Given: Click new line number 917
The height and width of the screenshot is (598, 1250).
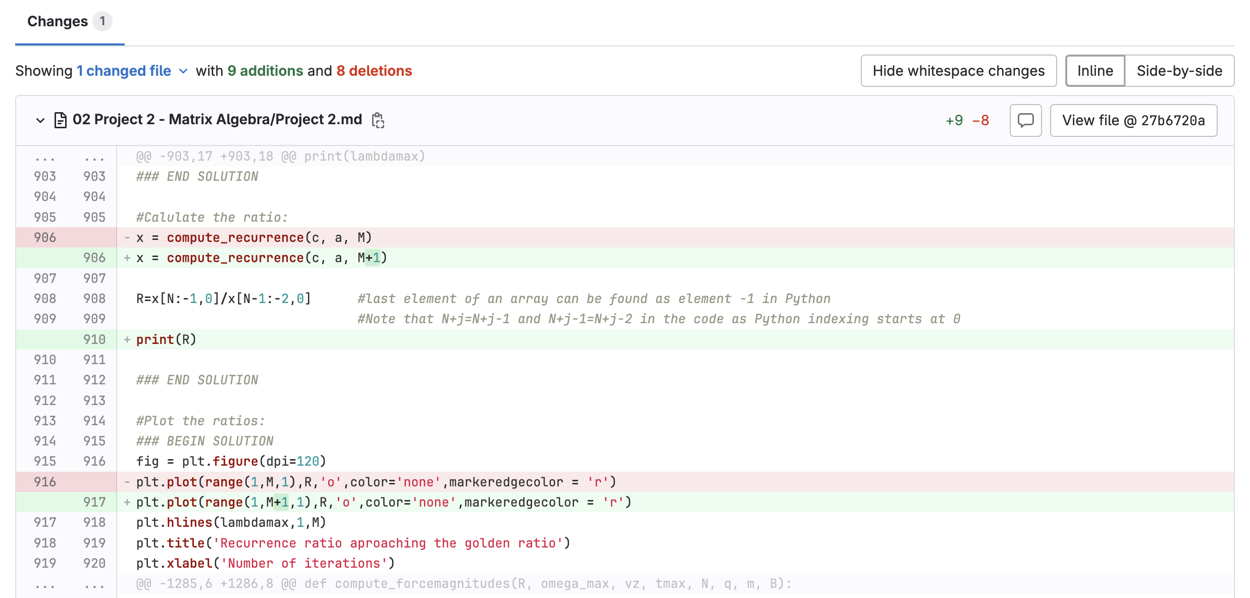Looking at the screenshot, I should 94,502.
